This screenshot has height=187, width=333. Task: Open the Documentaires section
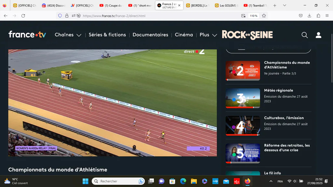150,35
